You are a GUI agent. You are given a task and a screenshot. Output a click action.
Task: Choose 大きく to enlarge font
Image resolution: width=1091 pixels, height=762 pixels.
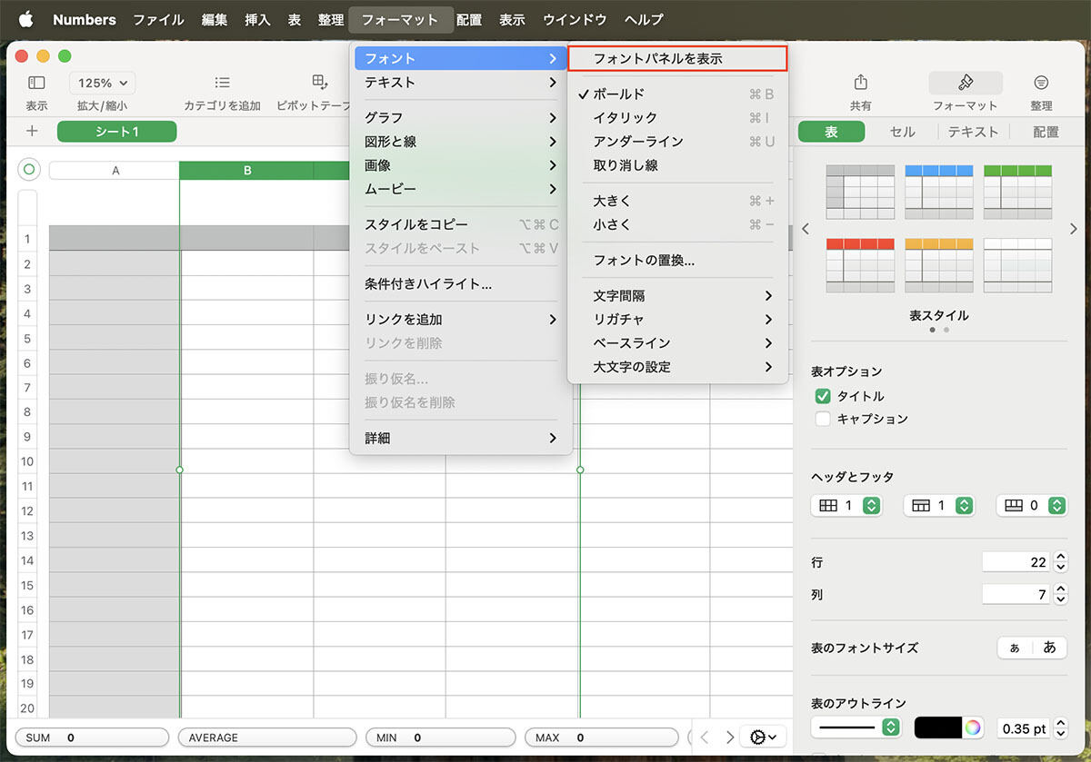click(x=677, y=201)
